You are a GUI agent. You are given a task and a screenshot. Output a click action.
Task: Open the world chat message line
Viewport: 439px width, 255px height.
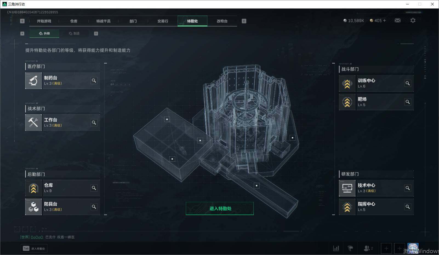pyautogui.click(x=47, y=237)
